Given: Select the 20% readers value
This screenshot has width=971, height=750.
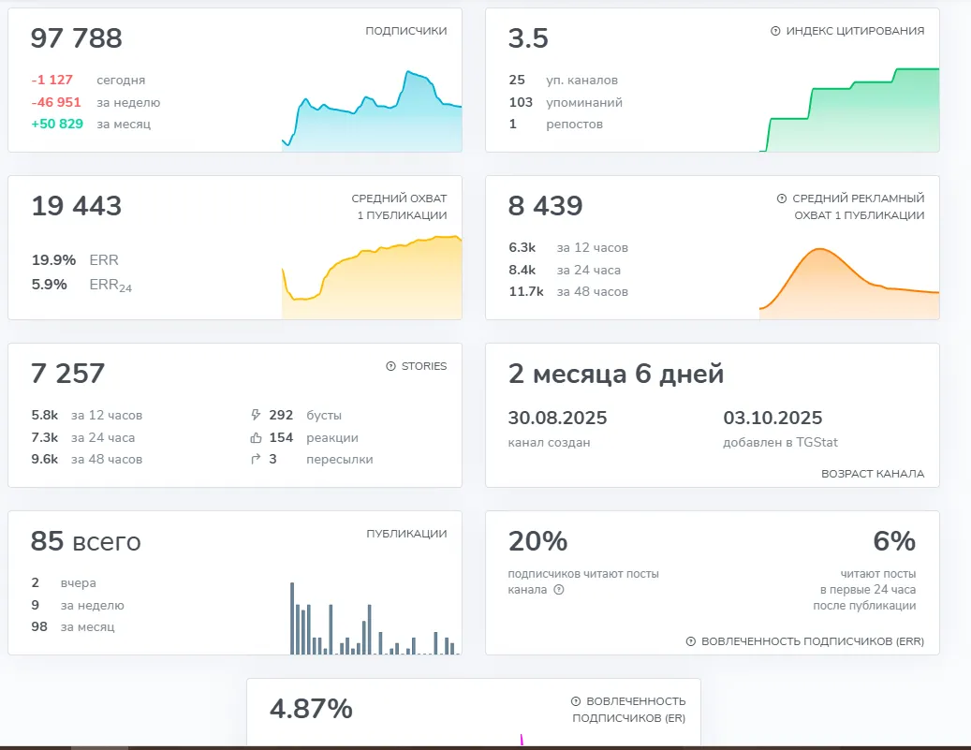Looking at the screenshot, I should pyautogui.click(x=537, y=542).
